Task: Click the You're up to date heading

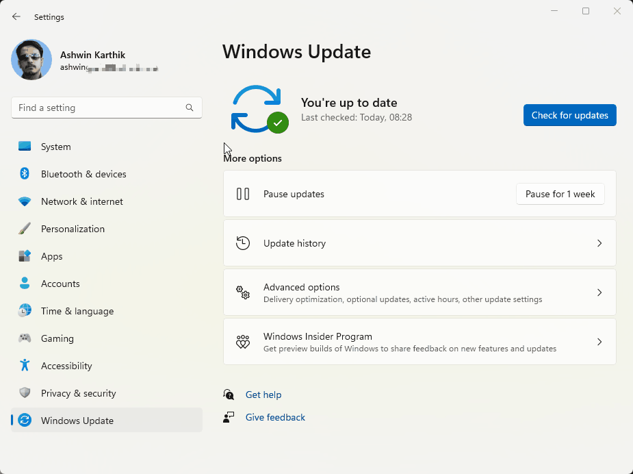Action: pyautogui.click(x=349, y=103)
